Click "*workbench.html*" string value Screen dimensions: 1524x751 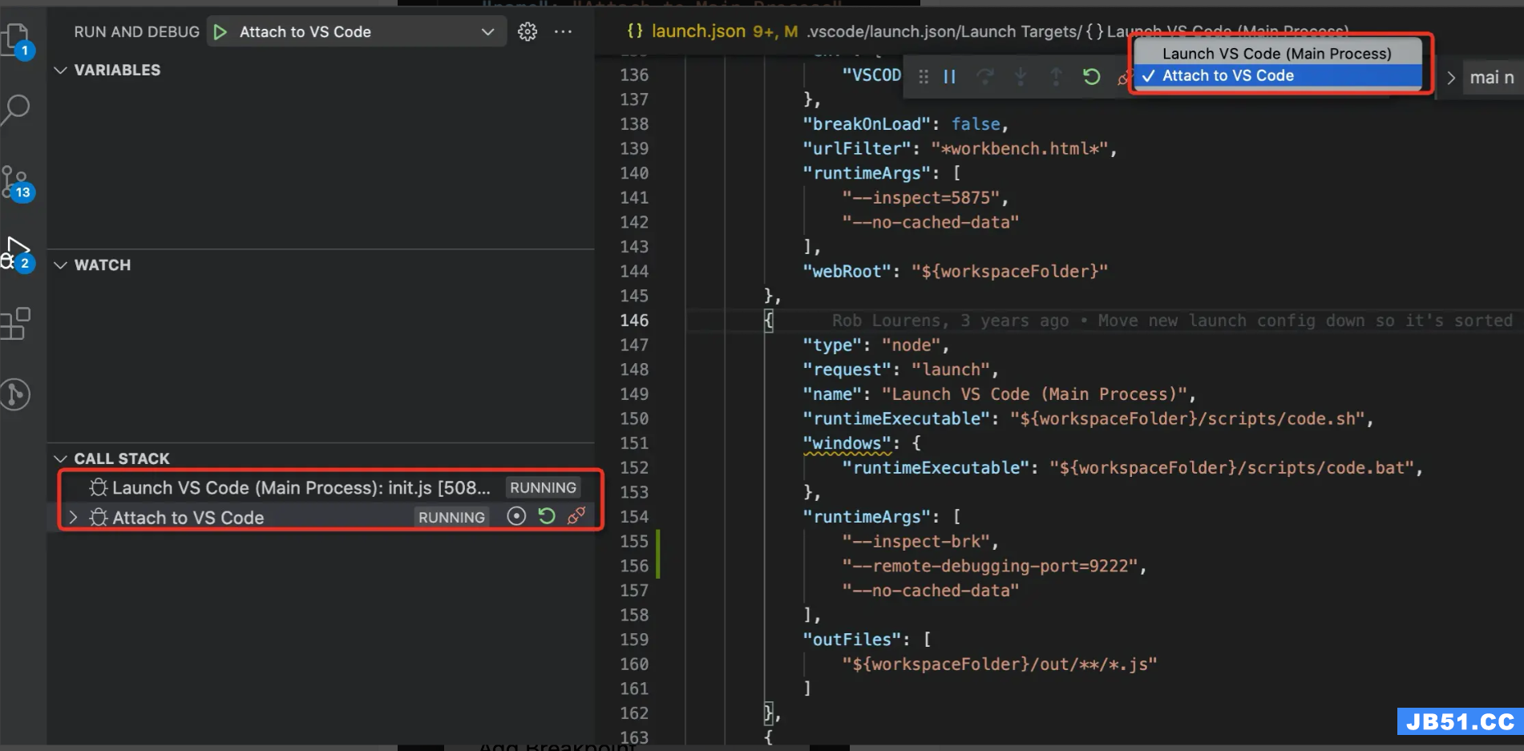1019,149
